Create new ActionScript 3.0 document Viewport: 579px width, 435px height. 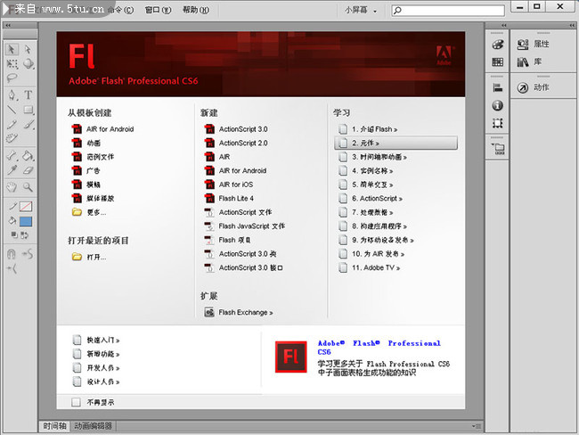[236, 129]
